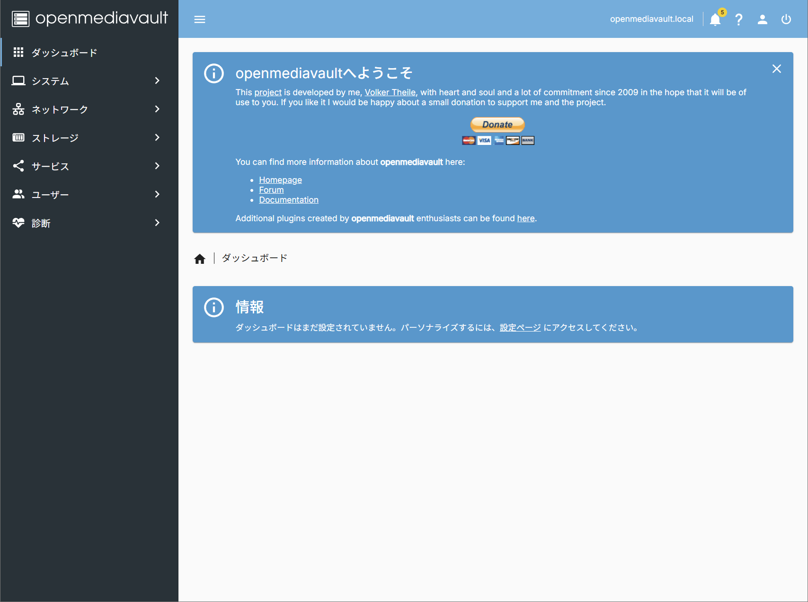Go to home via house icon
Viewport: 808px width, 602px height.
200,259
